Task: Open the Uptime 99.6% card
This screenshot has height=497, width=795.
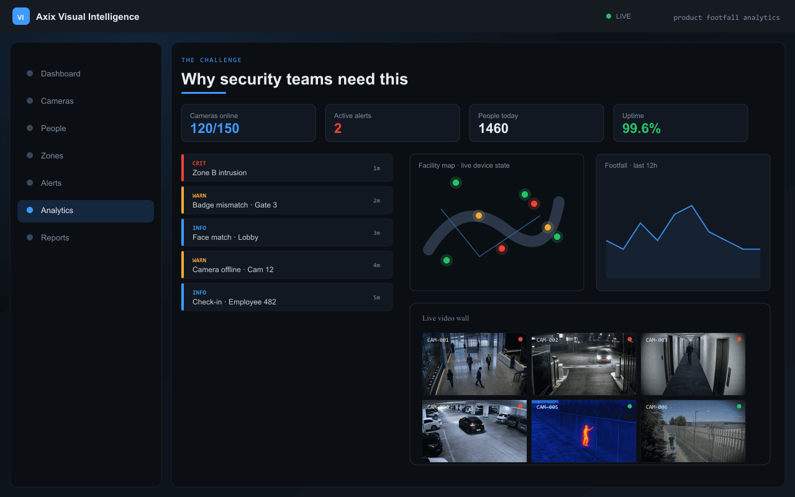Action: click(681, 123)
